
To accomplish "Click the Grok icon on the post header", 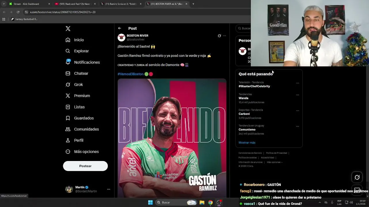I will click(x=219, y=36).
